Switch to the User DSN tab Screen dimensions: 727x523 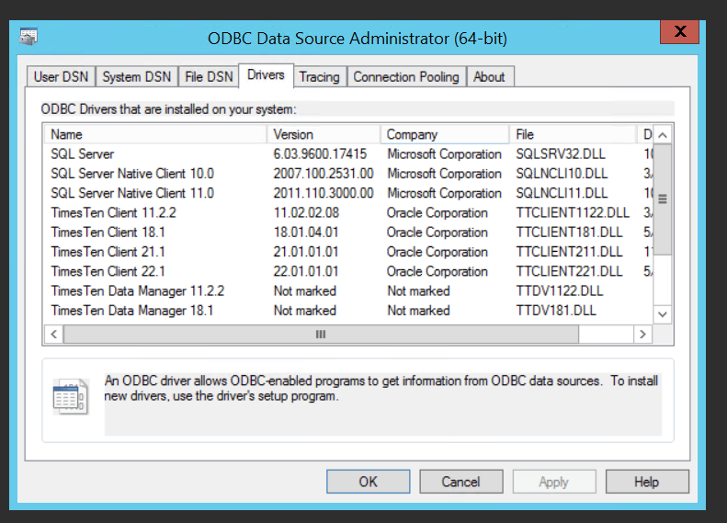click(61, 76)
